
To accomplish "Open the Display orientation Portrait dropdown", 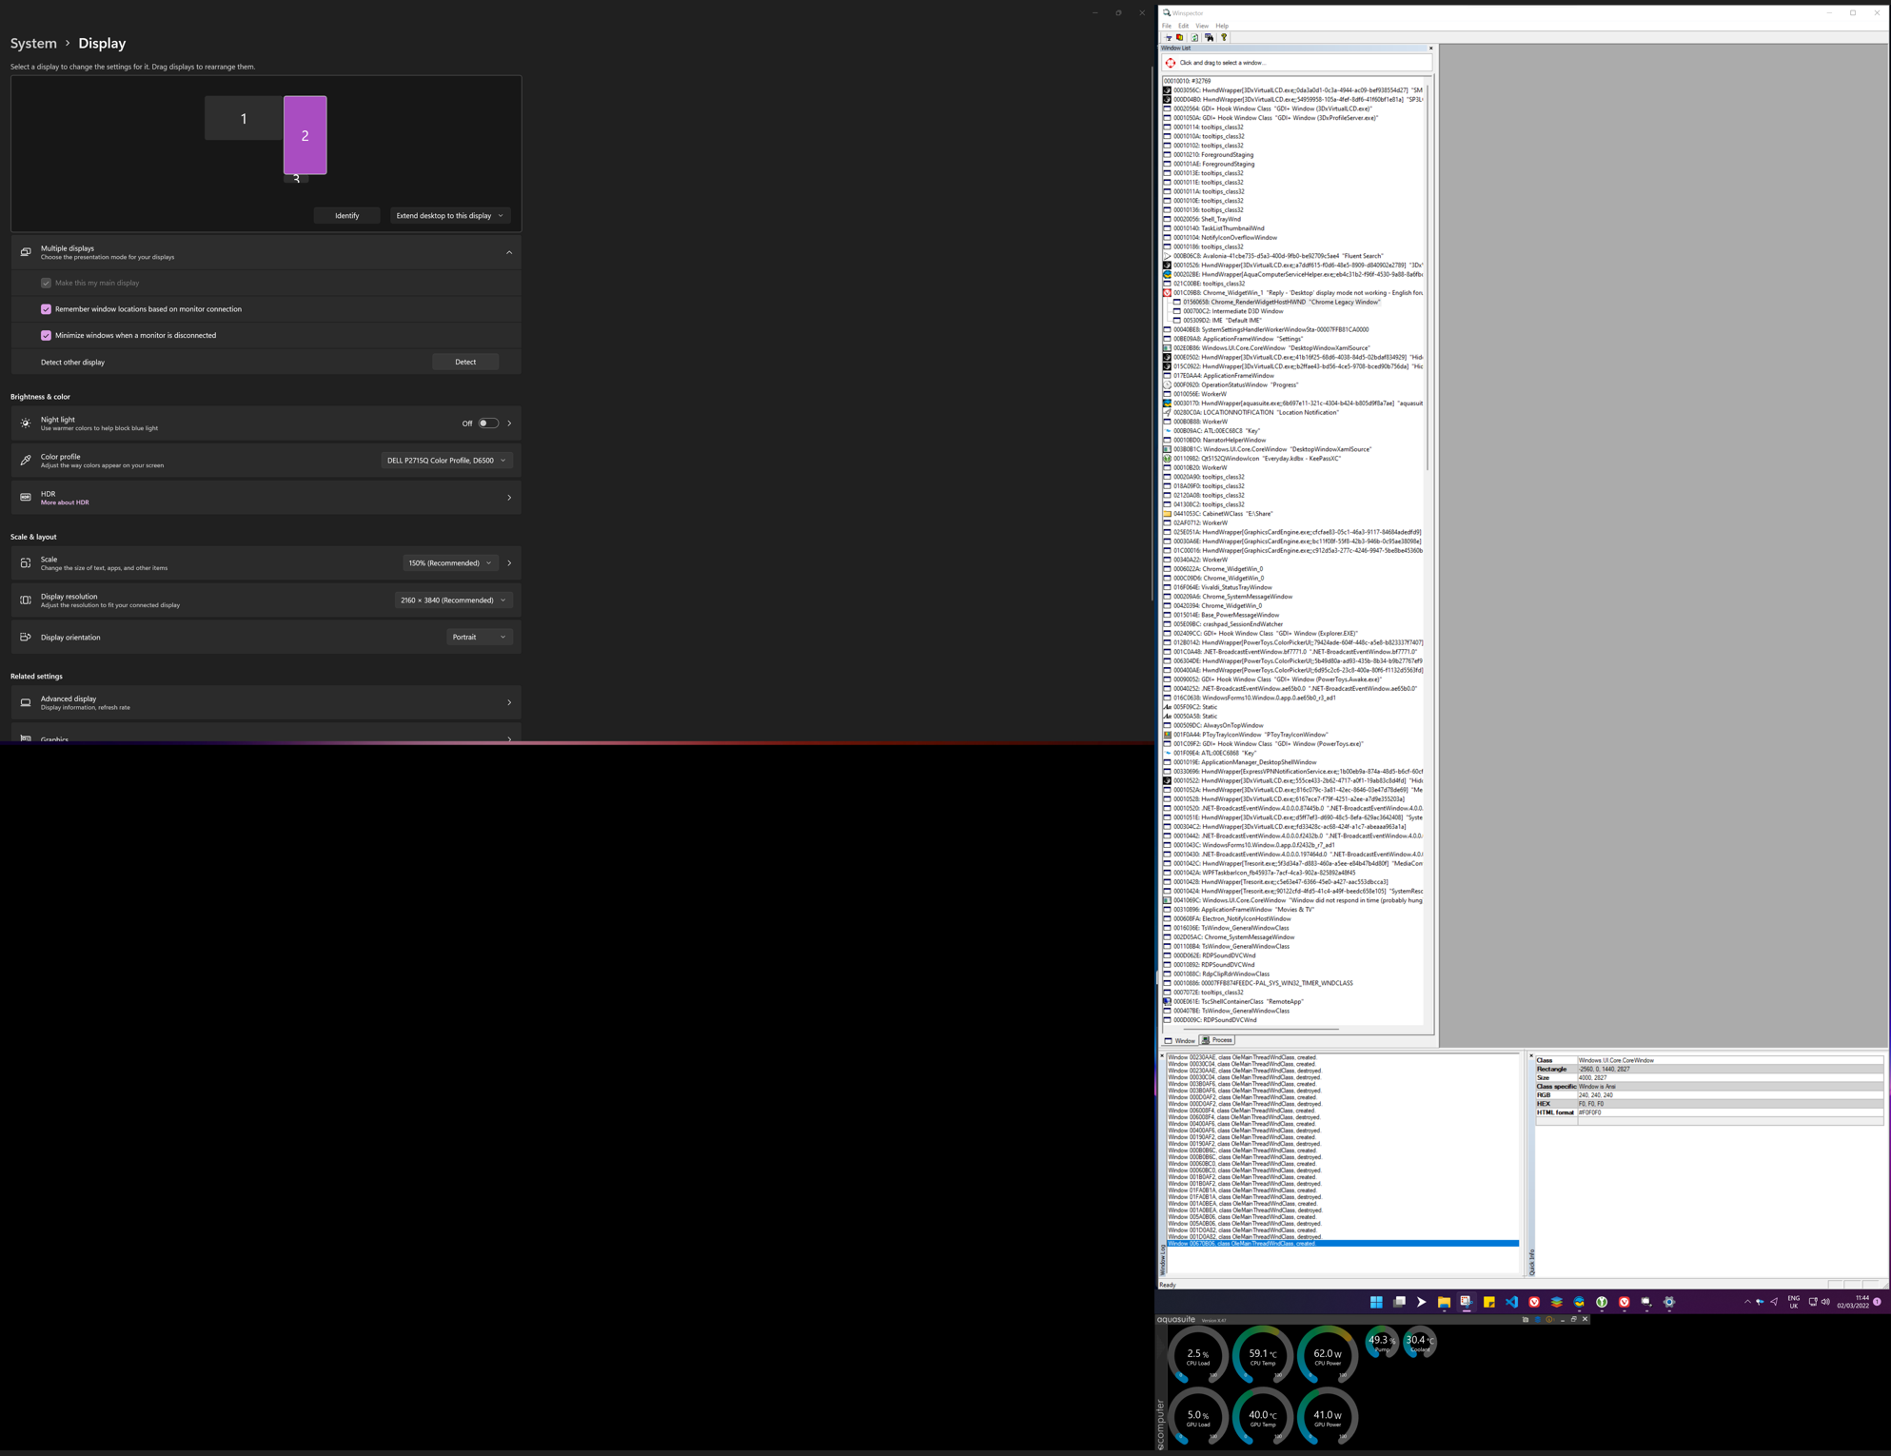I will click(x=479, y=638).
